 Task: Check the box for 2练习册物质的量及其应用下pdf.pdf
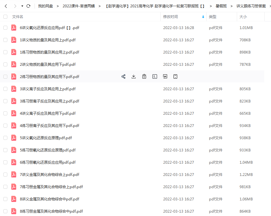5,76
